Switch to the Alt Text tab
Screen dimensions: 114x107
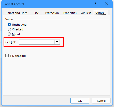pos(86,13)
